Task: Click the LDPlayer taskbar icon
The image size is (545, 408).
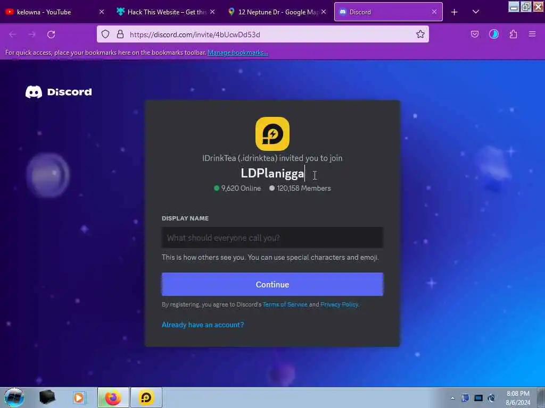Action: [146, 397]
